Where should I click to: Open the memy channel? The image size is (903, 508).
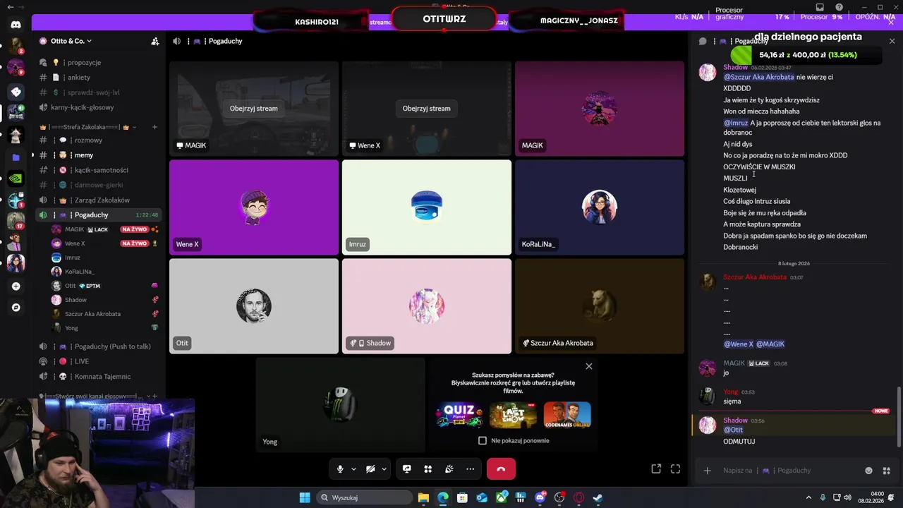99,155
